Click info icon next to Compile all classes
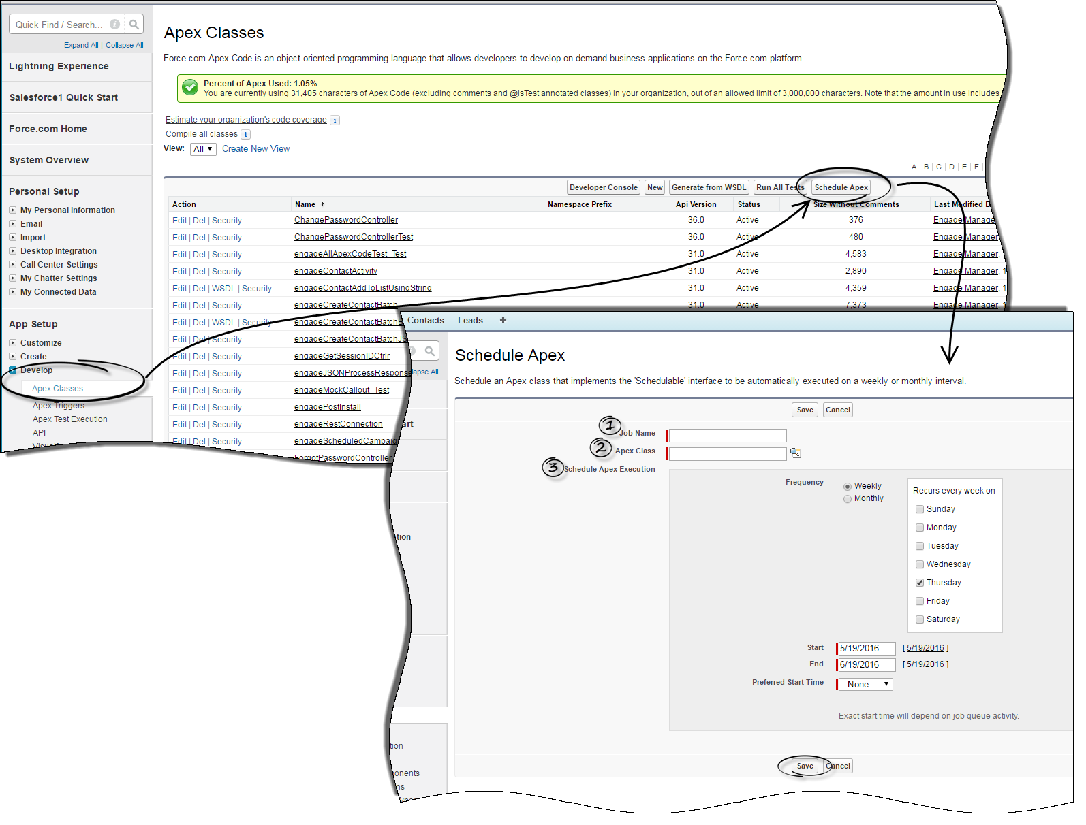 pos(245,135)
